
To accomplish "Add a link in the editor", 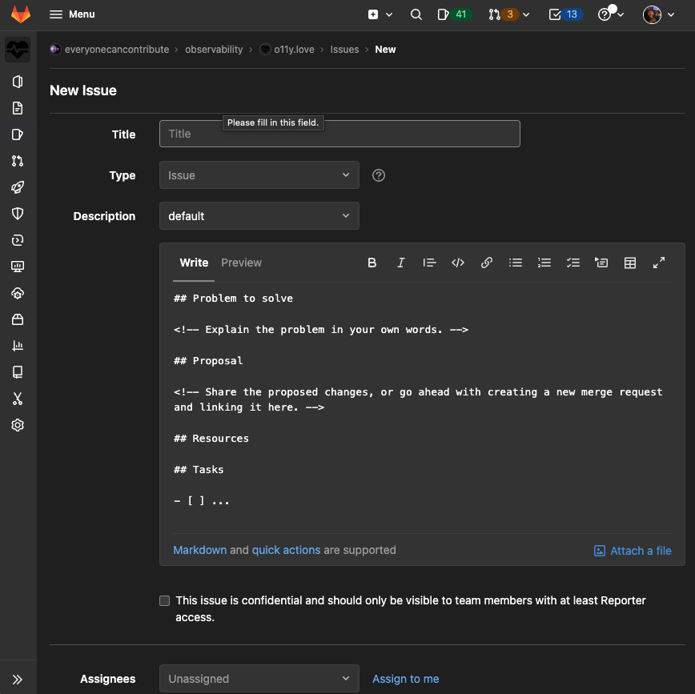I will (x=487, y=263).
